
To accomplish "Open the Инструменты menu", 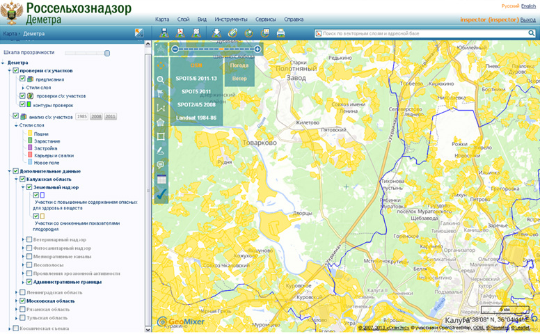I will 231,19.
